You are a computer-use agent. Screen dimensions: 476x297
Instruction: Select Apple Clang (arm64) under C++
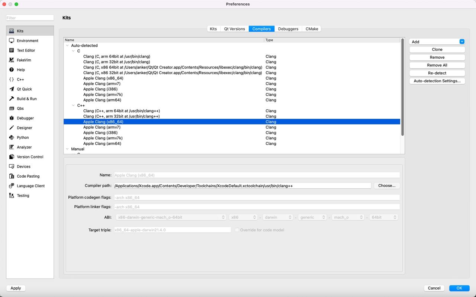tap(102, 143)
